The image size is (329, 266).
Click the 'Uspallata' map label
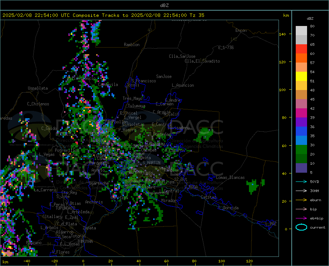38,88
